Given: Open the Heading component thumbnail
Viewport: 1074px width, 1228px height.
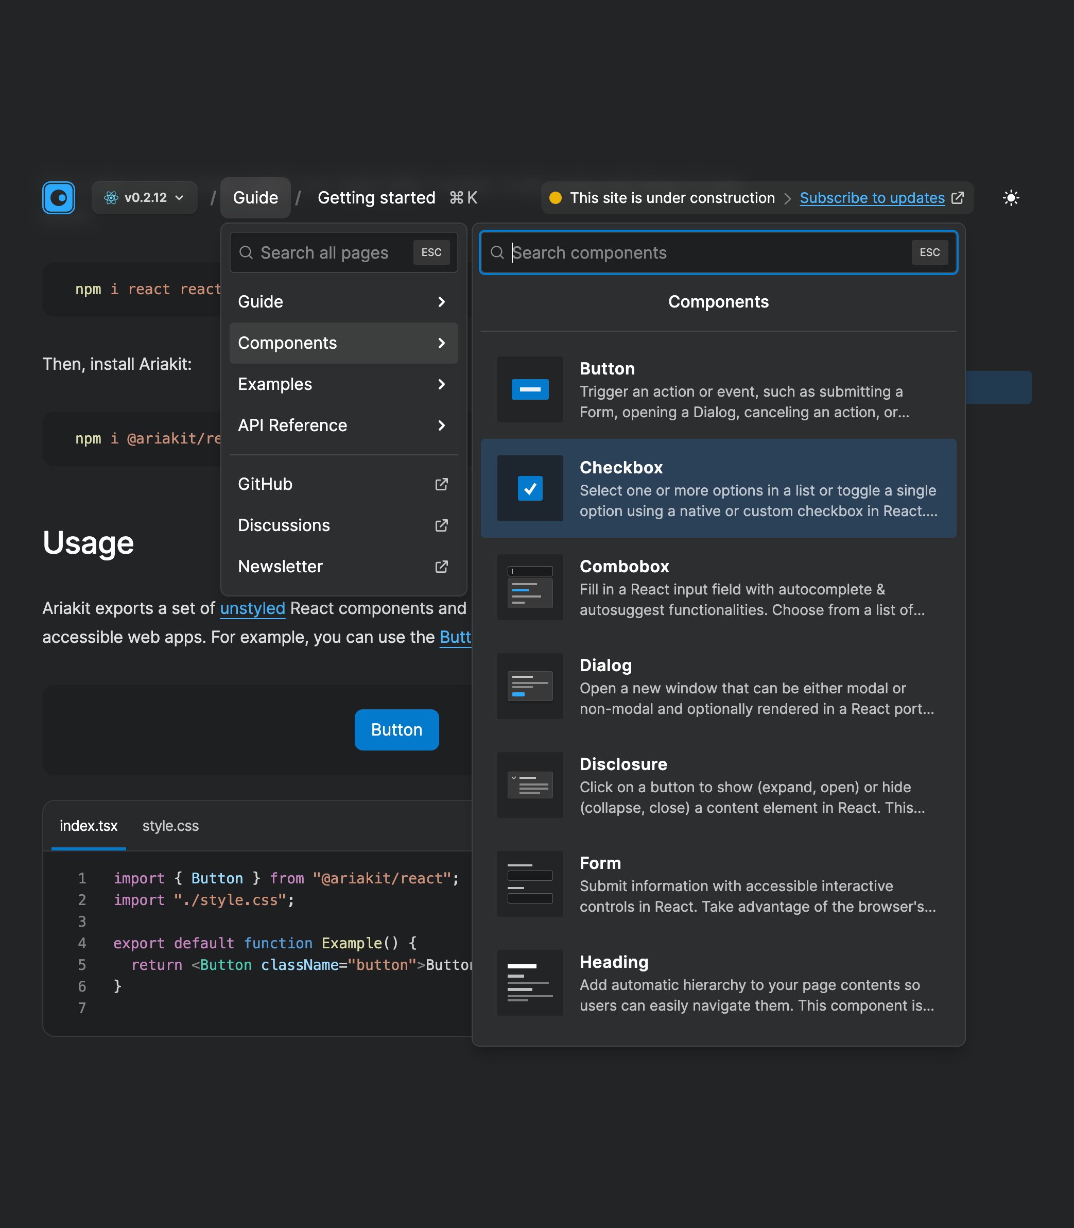Looking at the screenshot, I should pyautogui.click(x=530, y=983).
